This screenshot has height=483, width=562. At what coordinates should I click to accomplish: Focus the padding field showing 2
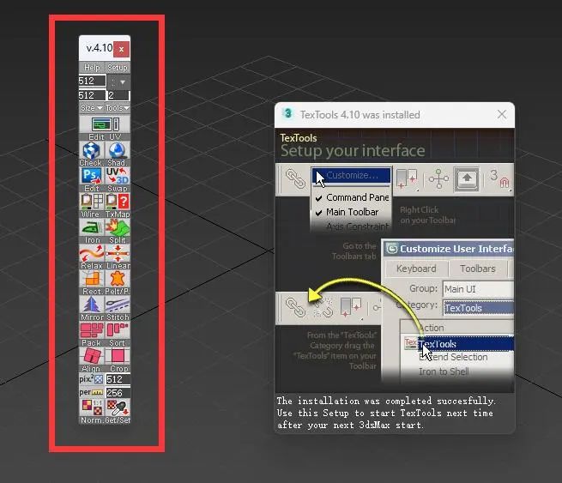[x=118, y=95]
